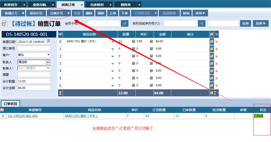
Task: Switch to the 出库核对 tab
Action: 97,5
